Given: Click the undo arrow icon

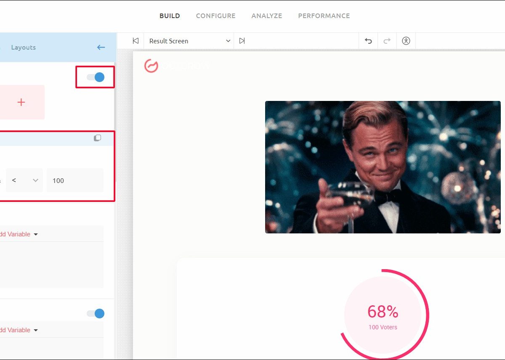Looking at the screenshot, I should (368, 41).
